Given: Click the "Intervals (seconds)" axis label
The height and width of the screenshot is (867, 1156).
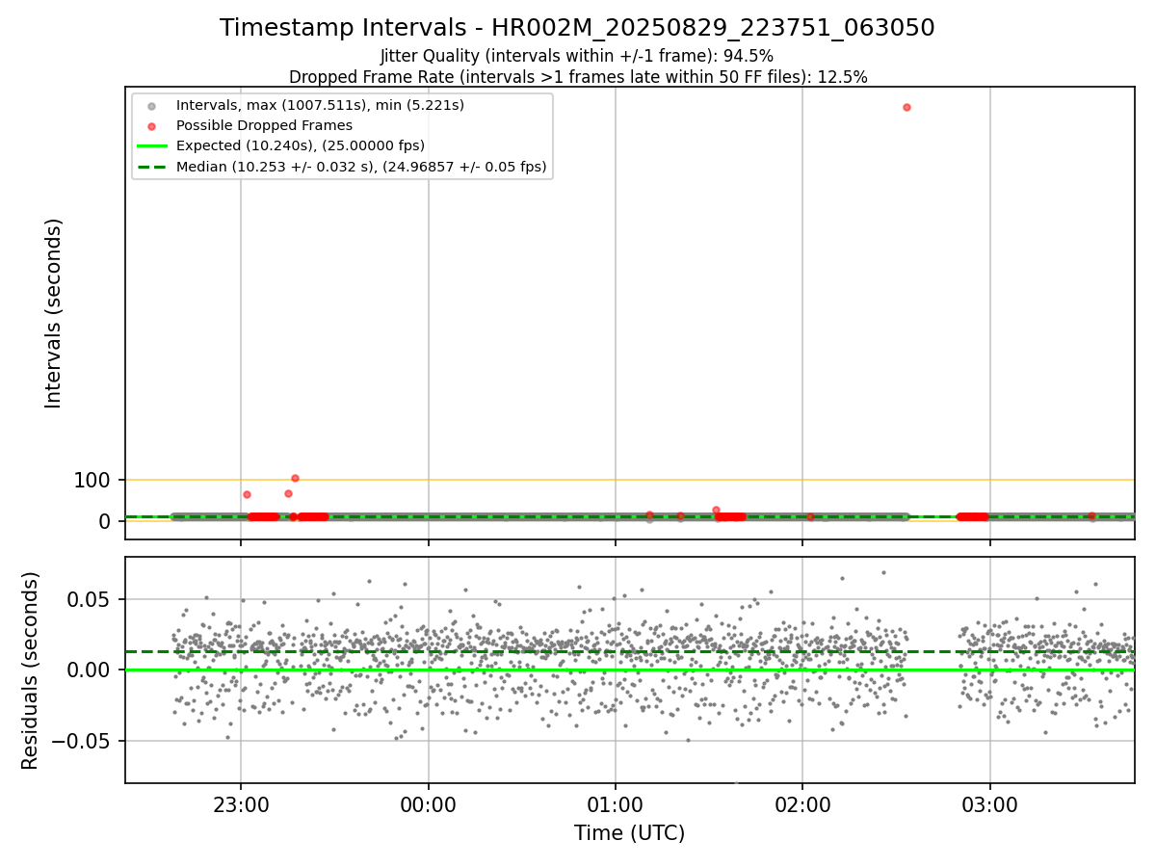Looking at the screenshot, I should pos(54,313).
